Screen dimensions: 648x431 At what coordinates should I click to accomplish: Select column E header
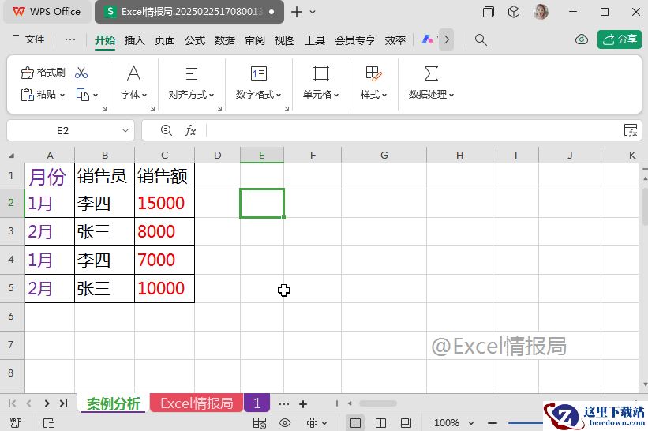[262, 156]
